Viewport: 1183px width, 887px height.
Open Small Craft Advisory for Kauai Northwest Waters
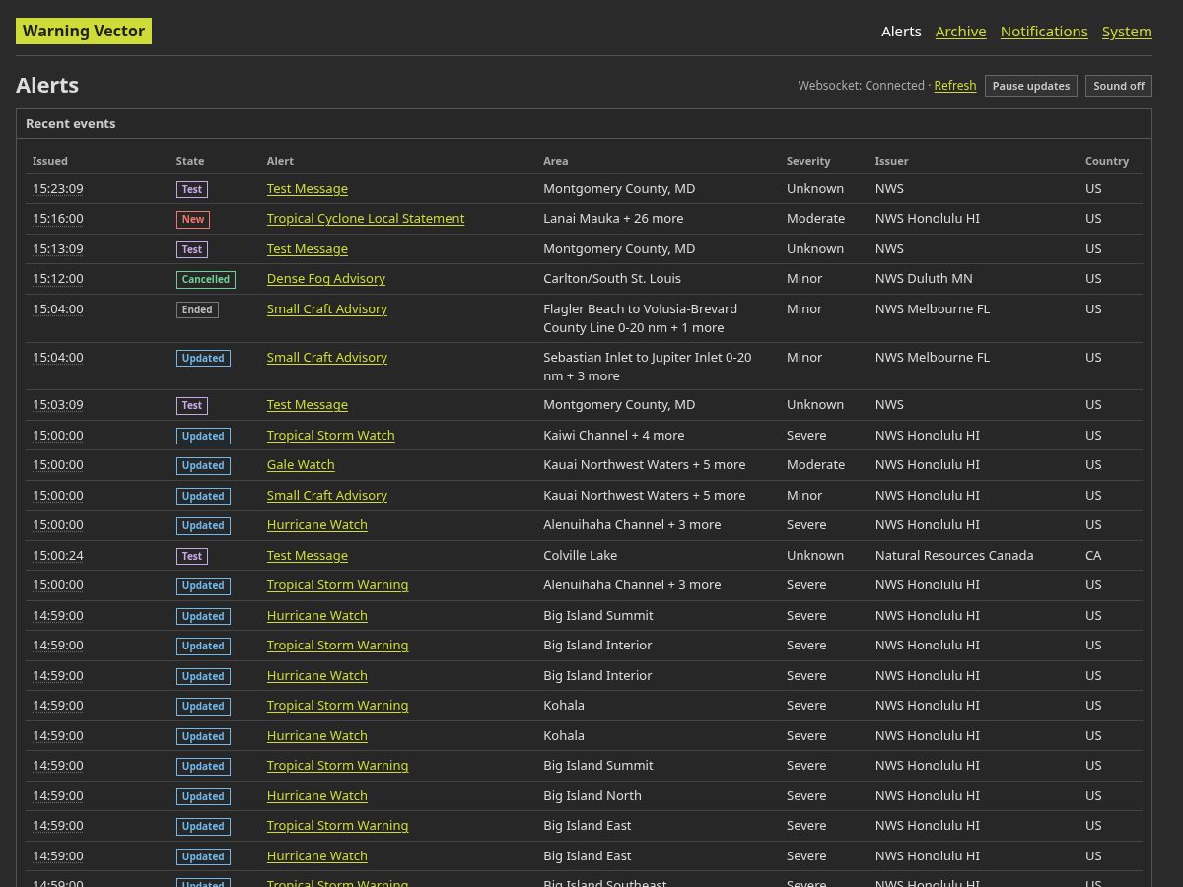click(327, 496)
